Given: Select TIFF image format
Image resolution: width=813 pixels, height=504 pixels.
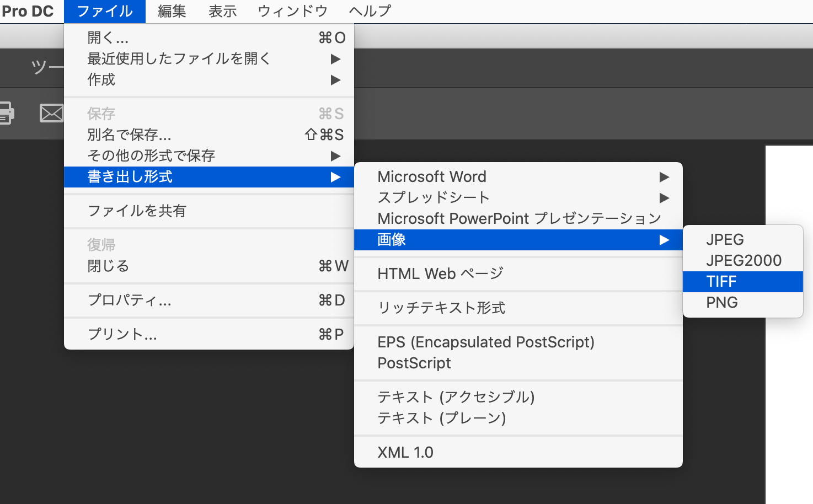Looking at the screenshot, I should pyautogui.click(x=743, y=282).
